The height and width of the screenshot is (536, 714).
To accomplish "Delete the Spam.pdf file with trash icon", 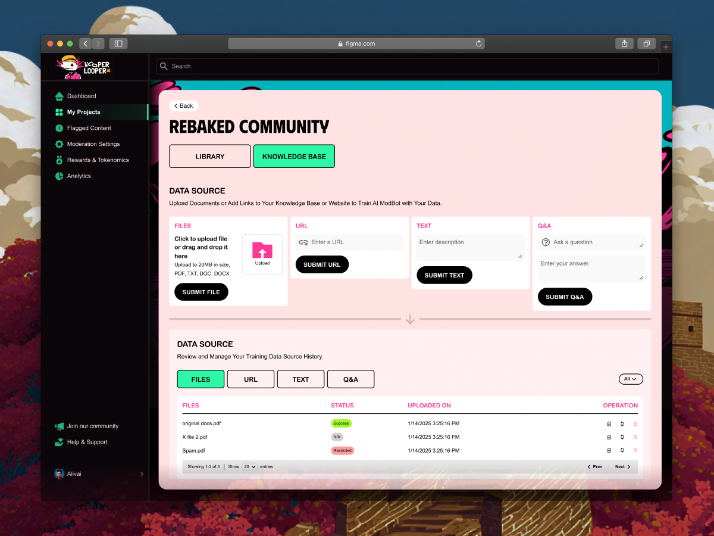I will (635, 451).
